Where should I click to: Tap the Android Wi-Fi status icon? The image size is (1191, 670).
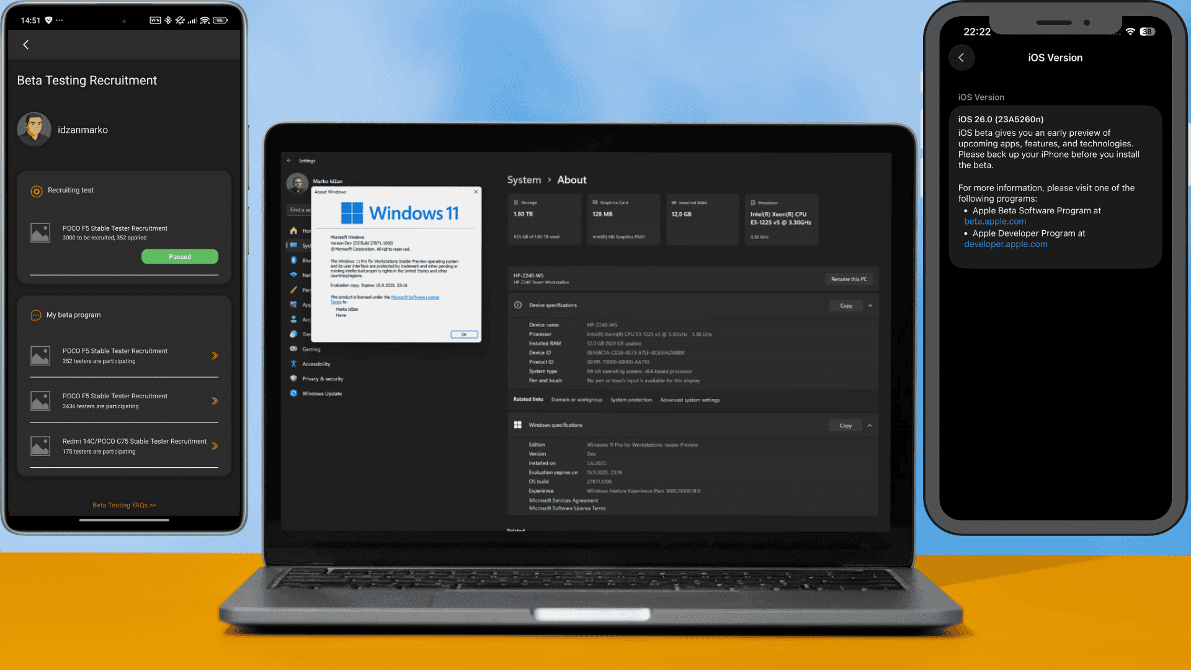pos(205,20)
